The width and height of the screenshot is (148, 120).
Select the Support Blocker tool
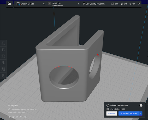click(x=3, y=76)
